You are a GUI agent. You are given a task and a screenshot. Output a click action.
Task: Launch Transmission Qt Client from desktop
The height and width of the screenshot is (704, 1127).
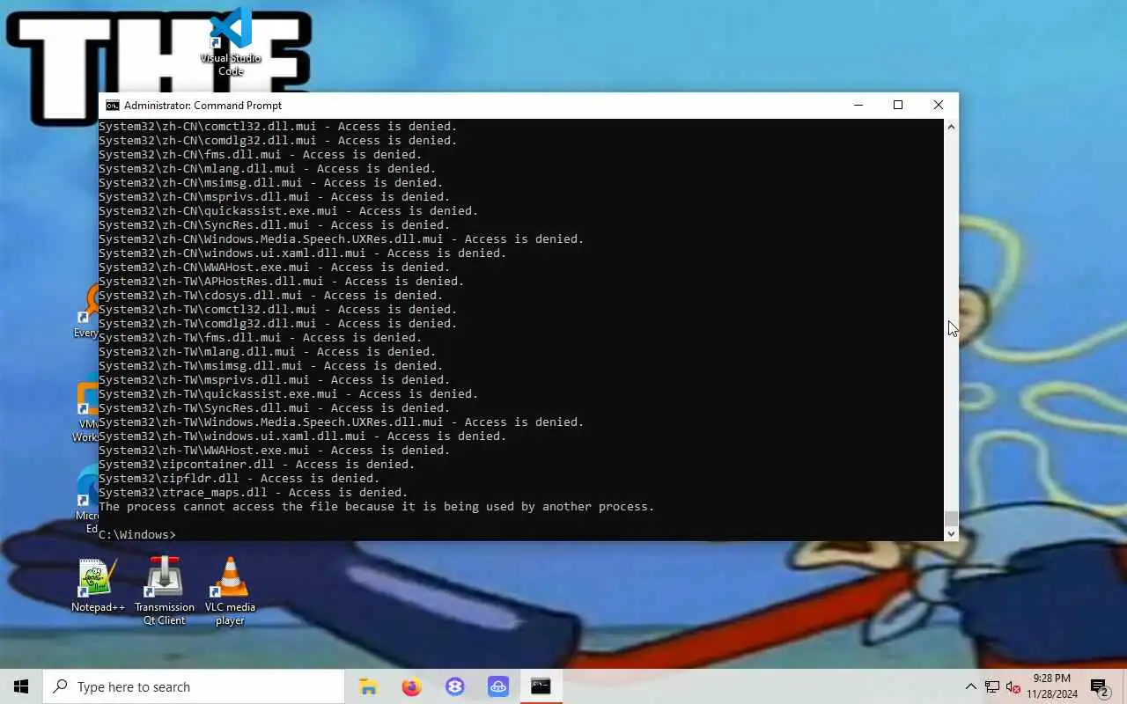165,590
